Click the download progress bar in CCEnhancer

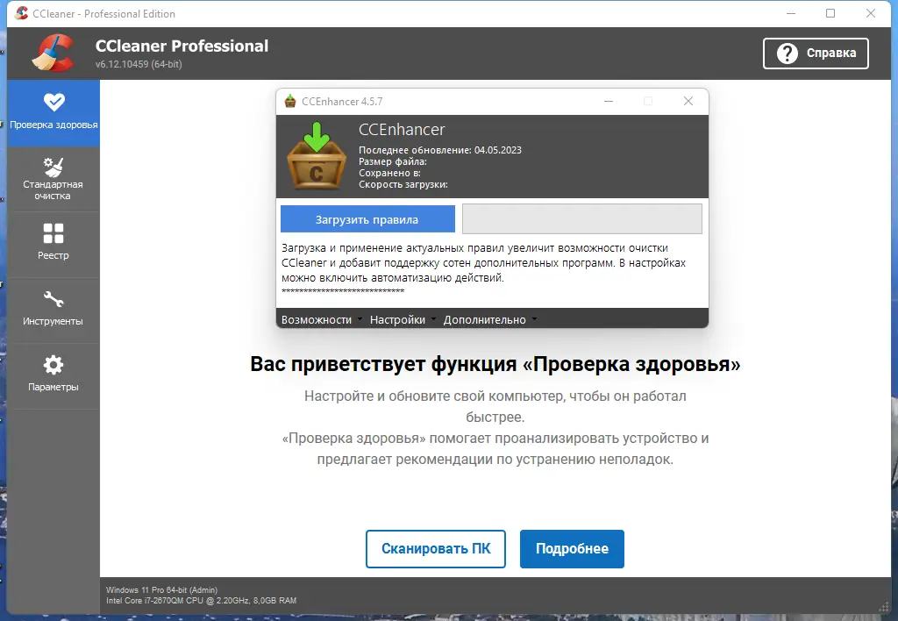581,218
